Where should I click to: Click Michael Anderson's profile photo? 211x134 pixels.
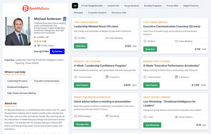click(18, 32)
